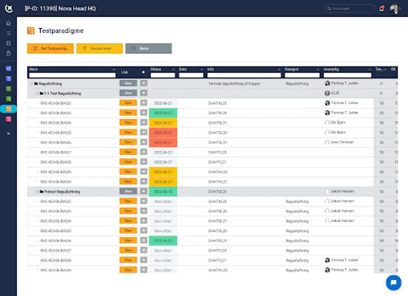Click the Navn column filter field
The height and width of the screenshot is (296, 408).
[73, 75]
